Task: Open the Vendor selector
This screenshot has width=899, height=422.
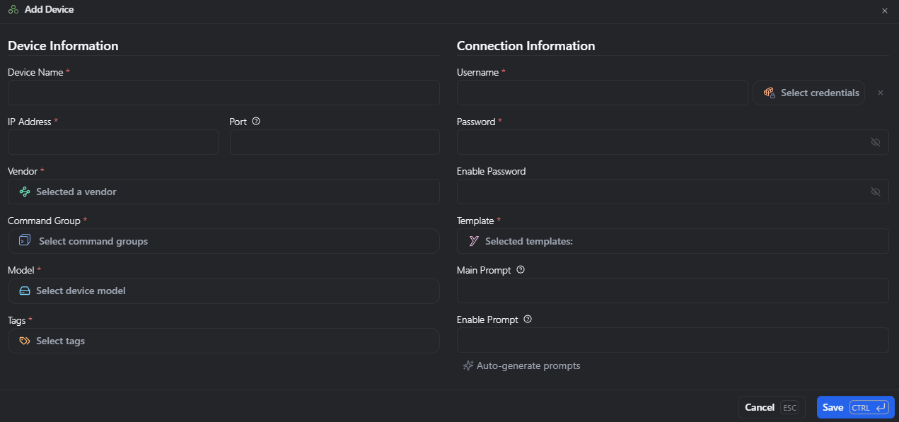Action: tap(224, 192)
